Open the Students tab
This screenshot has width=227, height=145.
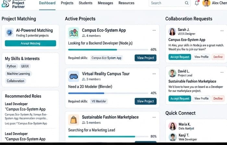(85, 3)
